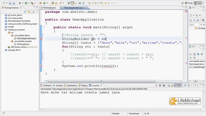Click the Clear Console icon
This screenshot has width=206, height=116.
(x=169, y=85)
